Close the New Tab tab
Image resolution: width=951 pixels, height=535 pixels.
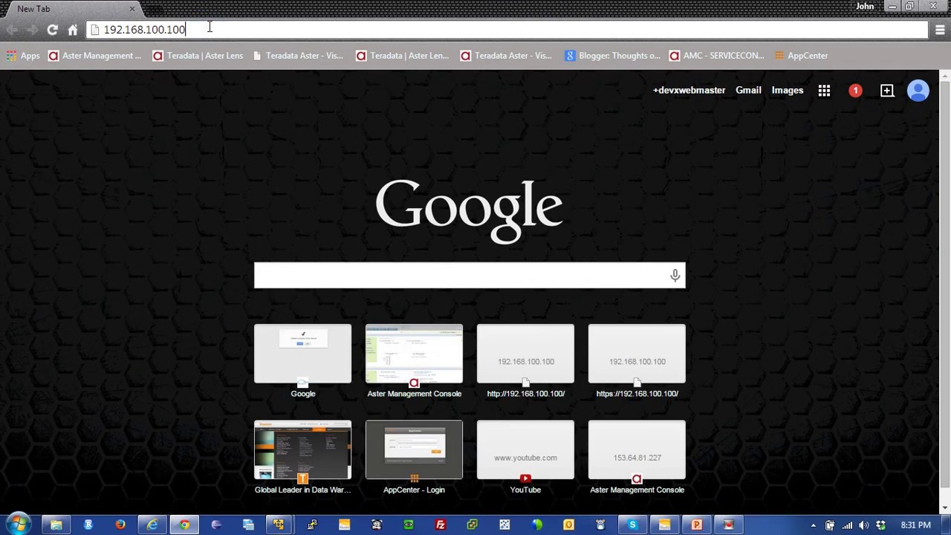(x=132, y=9)
